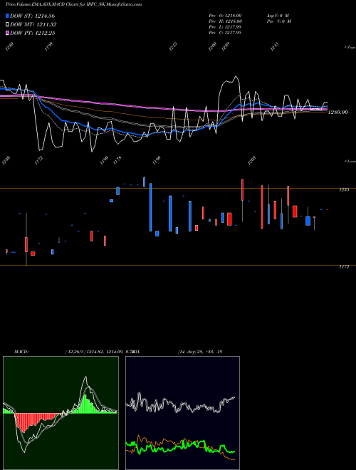
Task: Open the ADX indicator thumbnail chart
Action: pyautogui.click(x=182, y=413)
